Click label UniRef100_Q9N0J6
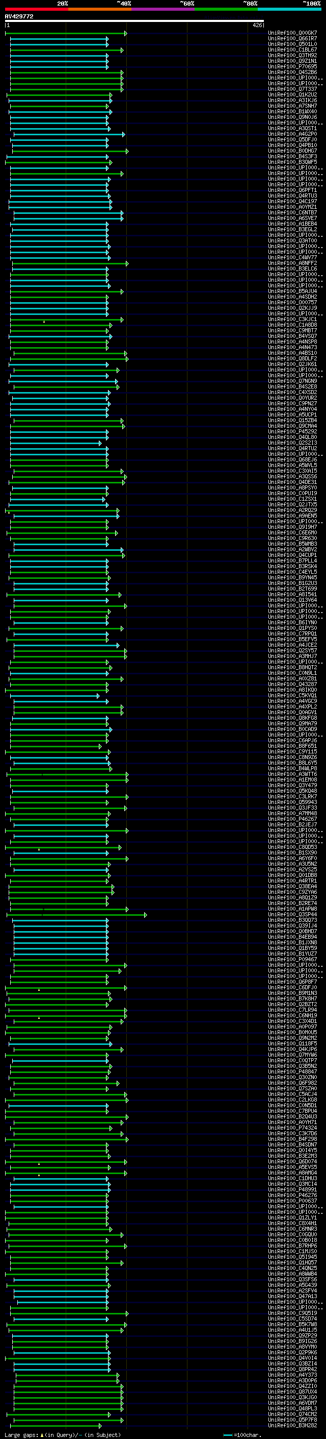This screenshot has height=1439, width=326. coord(292,117)
